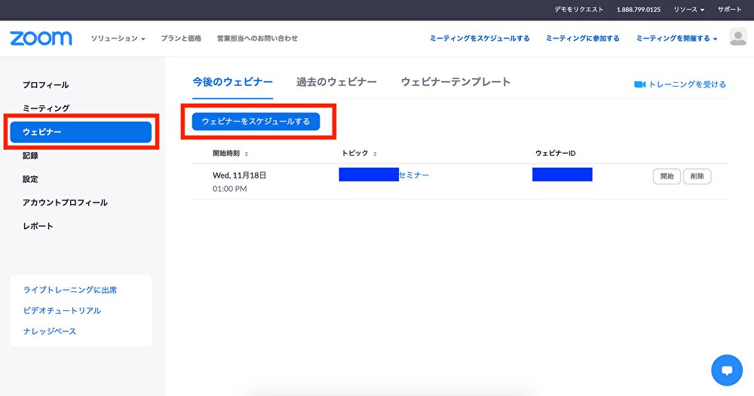This screenshot has height=396, width=754.
Task: Click トレーニングを受ける link text
Action: point(687,84)
